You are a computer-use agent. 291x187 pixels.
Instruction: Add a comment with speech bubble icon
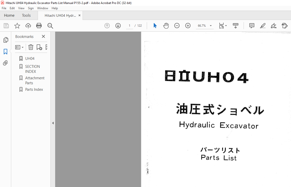pyautogui.click(x=252, y=26)
